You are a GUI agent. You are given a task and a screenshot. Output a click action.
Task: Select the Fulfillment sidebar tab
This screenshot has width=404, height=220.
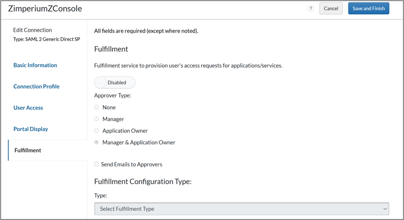pyautogui.click(x=27, y=150)
